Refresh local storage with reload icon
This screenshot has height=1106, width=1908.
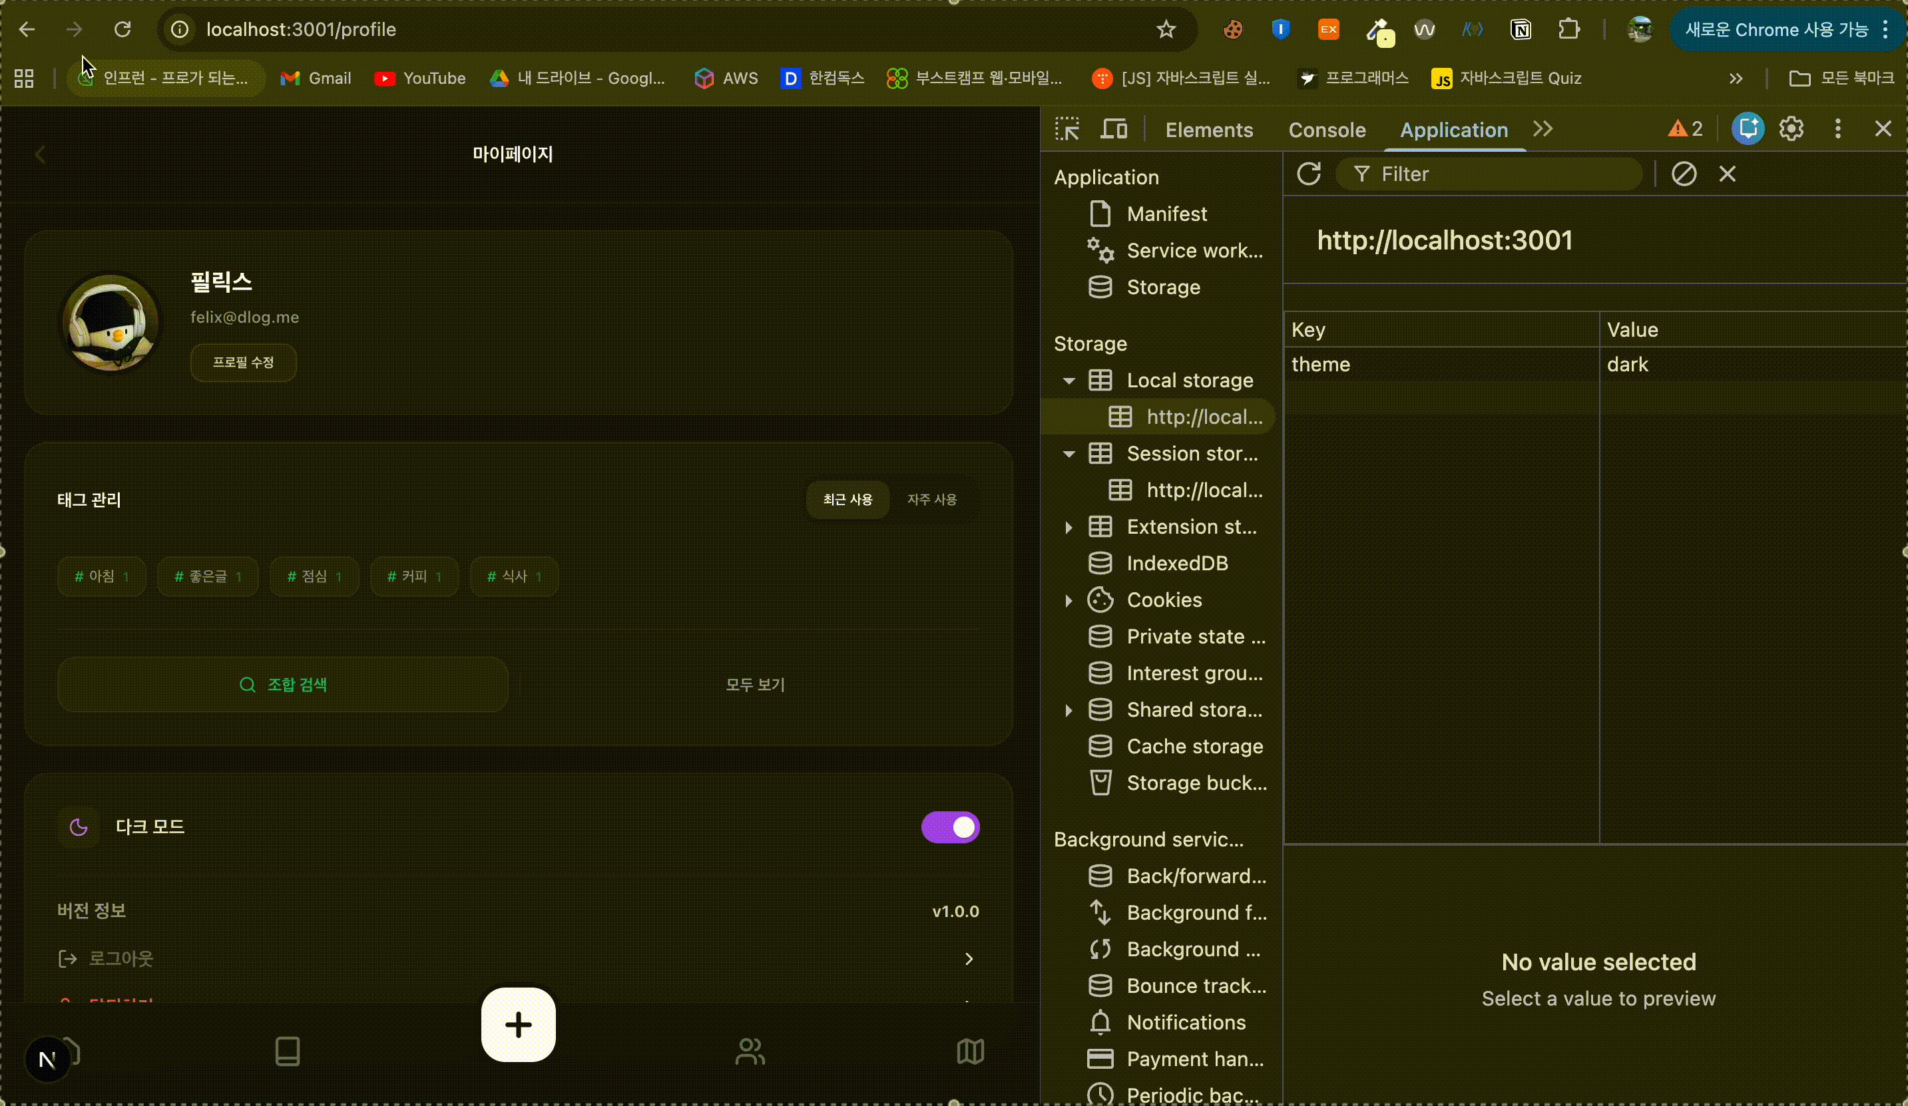1308,174
